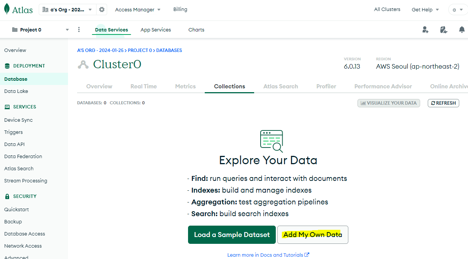Open the Online Archive tab
The image size is (468, 259).
pyautogui.click(x=449, y=86)
